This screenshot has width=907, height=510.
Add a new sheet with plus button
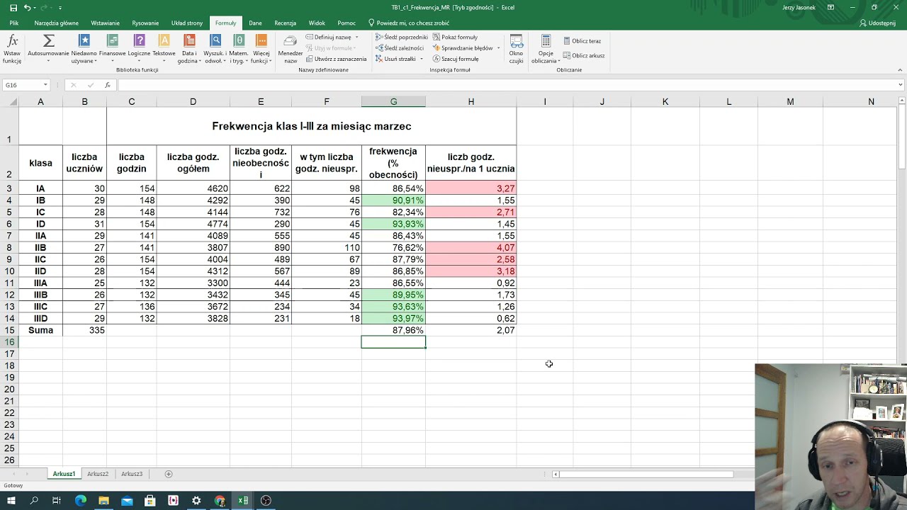coord(169,474)
